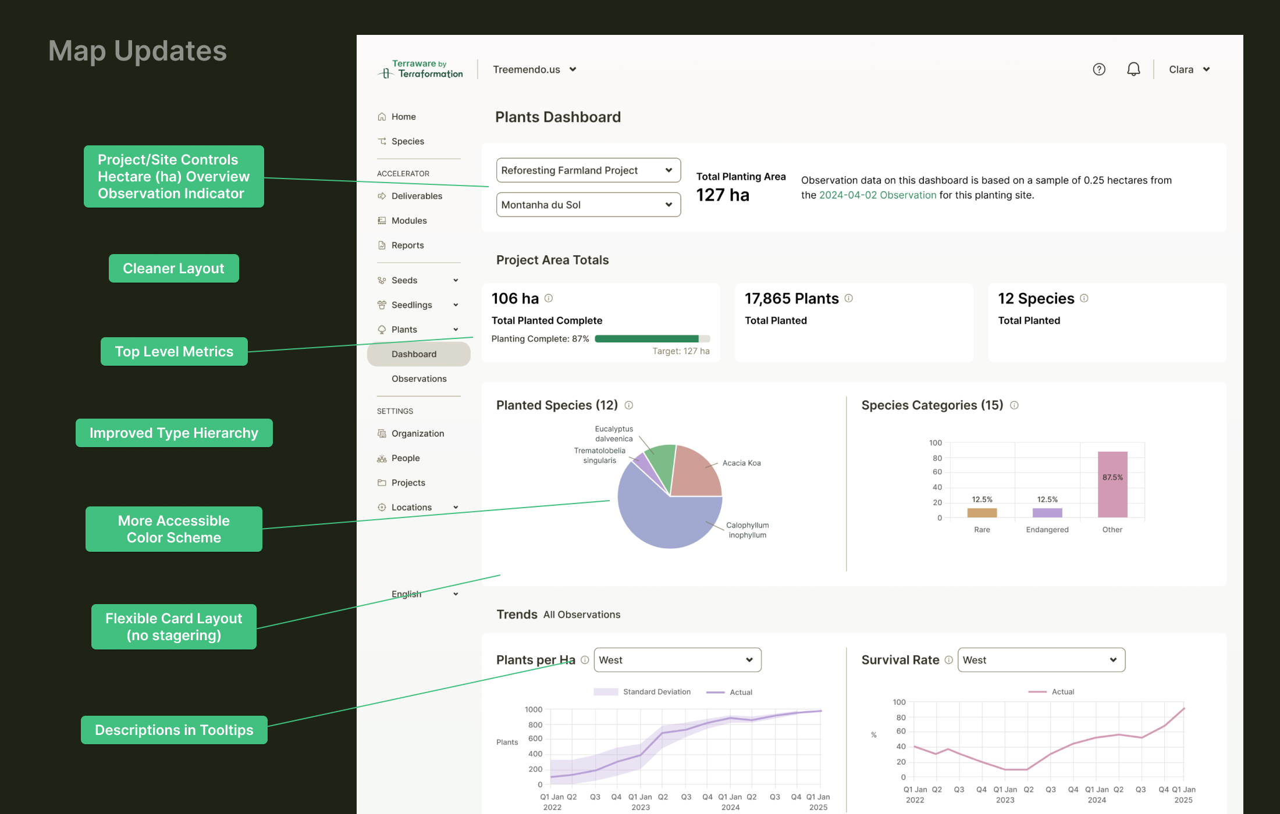Image resolution: width=1280 pixels, height=814 pixels.
Task: Select the Dashboard item under Plants
Action: click(414, 354)
